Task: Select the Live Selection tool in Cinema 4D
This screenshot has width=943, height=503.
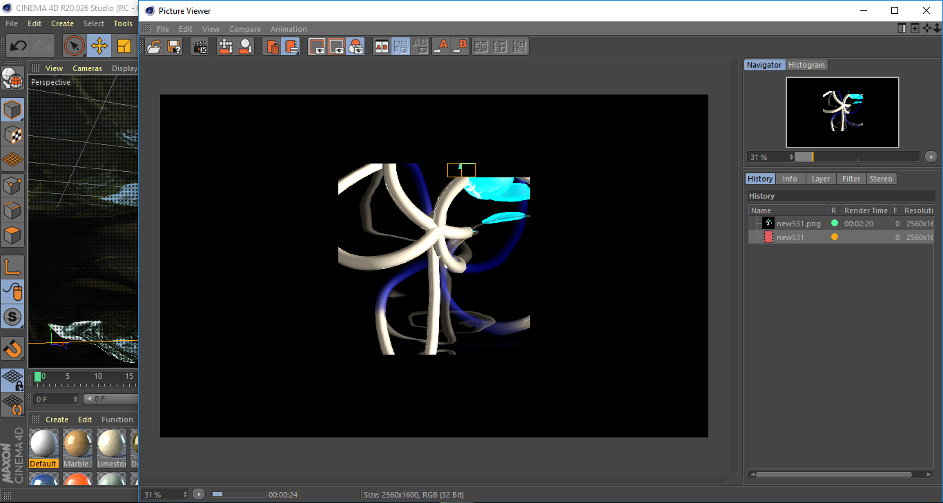Action: pyautogui.click(x=75, y=46)
